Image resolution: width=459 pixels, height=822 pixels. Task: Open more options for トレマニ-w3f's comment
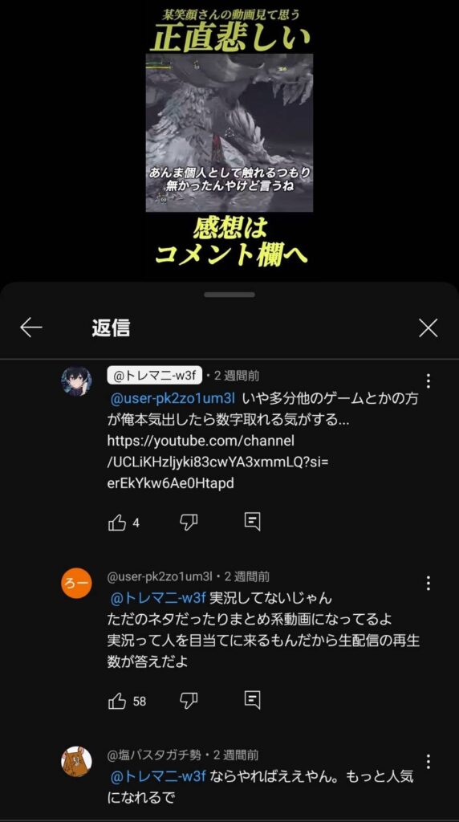click(429, 381)
